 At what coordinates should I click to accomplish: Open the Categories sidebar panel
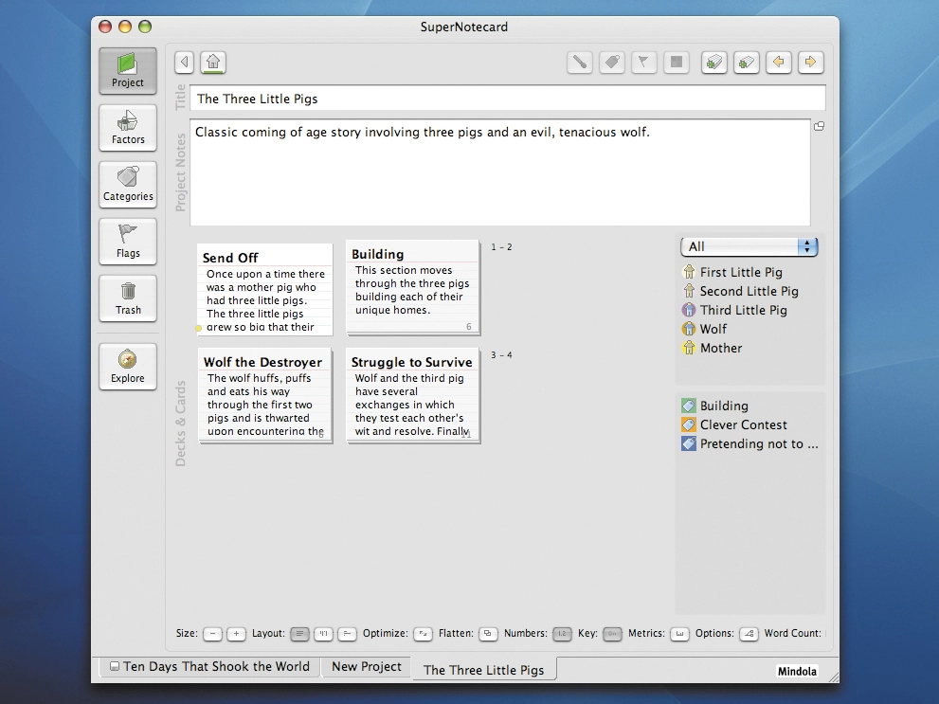point(128,185)
